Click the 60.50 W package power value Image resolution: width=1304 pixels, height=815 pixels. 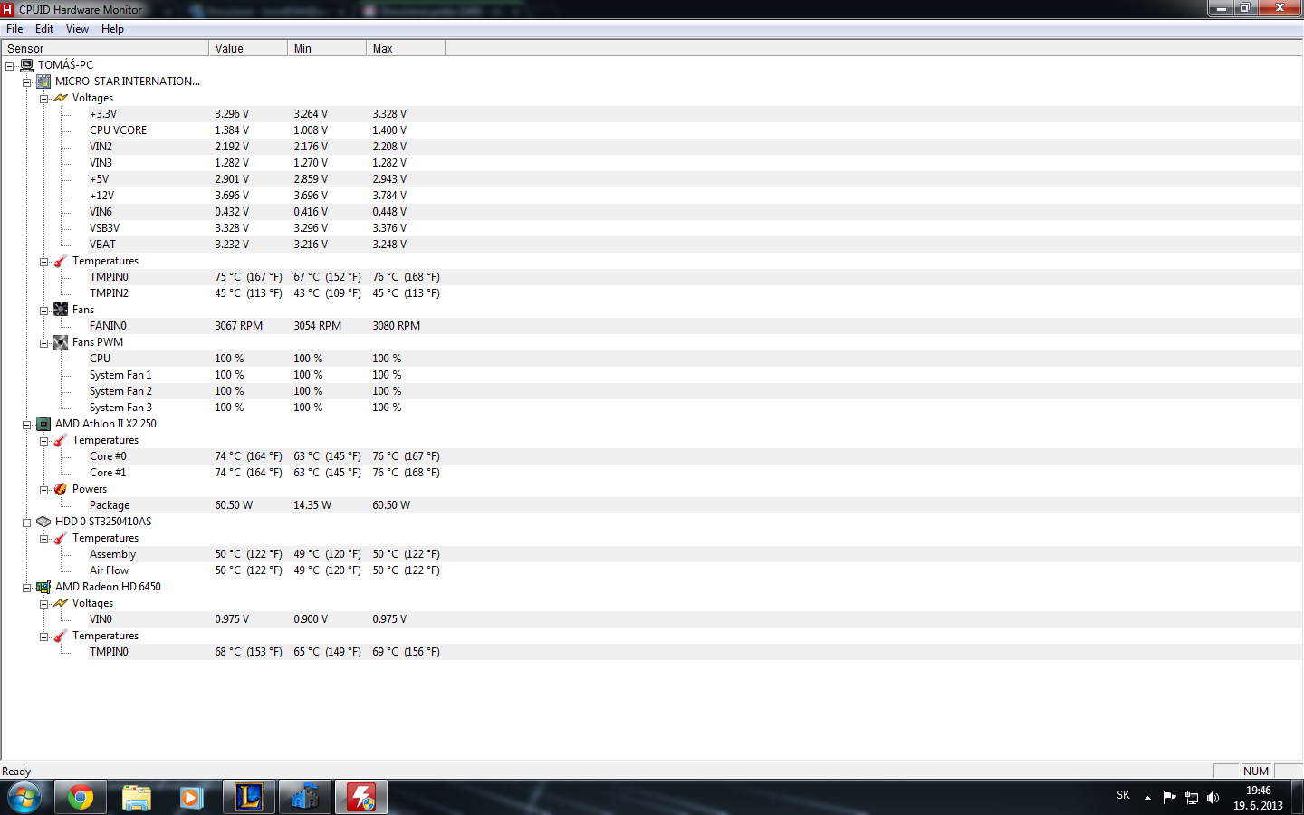tap(234, 505)
